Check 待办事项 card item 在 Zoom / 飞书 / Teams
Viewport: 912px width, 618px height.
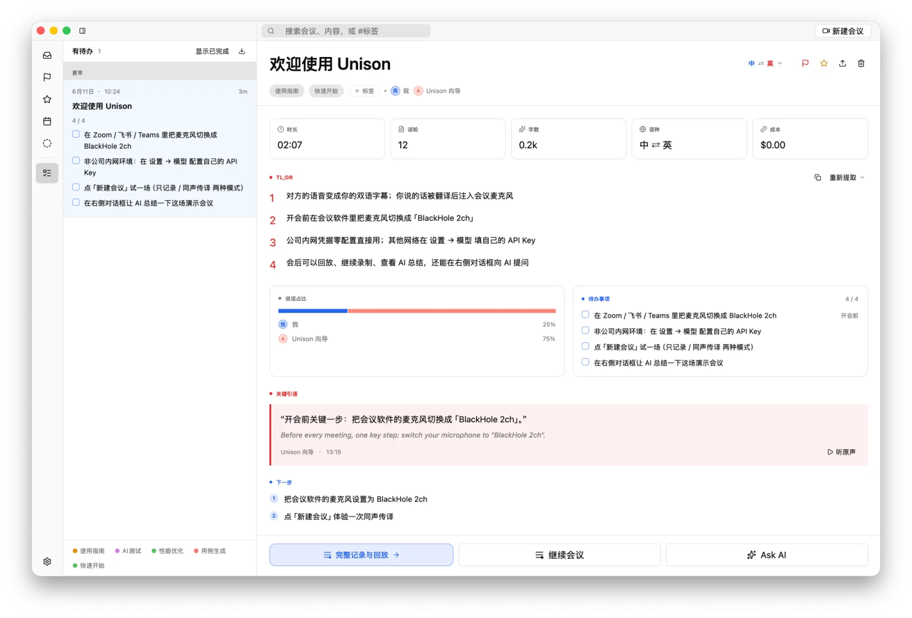pos(585,315)
